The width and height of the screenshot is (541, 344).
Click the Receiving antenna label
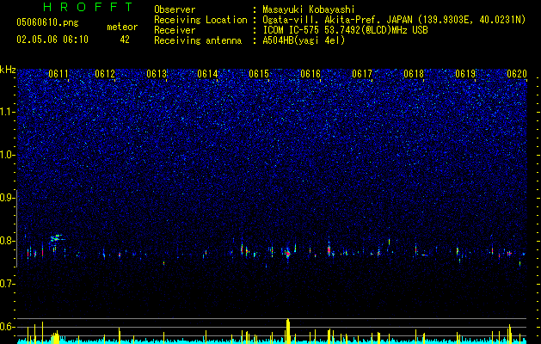(198, 40)
